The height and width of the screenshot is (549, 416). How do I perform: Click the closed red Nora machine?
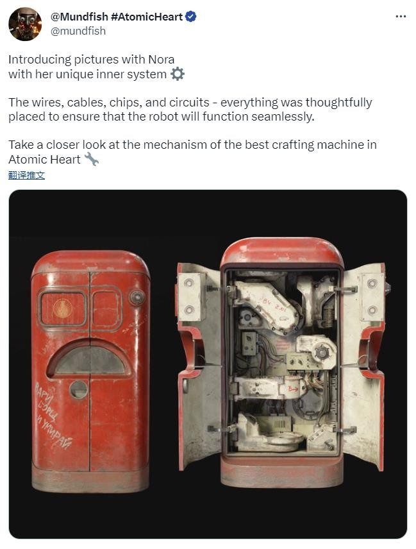pyautogui.click(x=90, y=371)
